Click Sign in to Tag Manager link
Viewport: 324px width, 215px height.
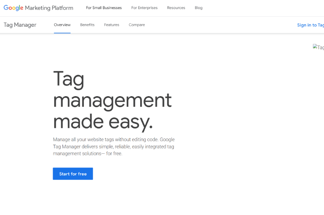click(x=310, y=25)
